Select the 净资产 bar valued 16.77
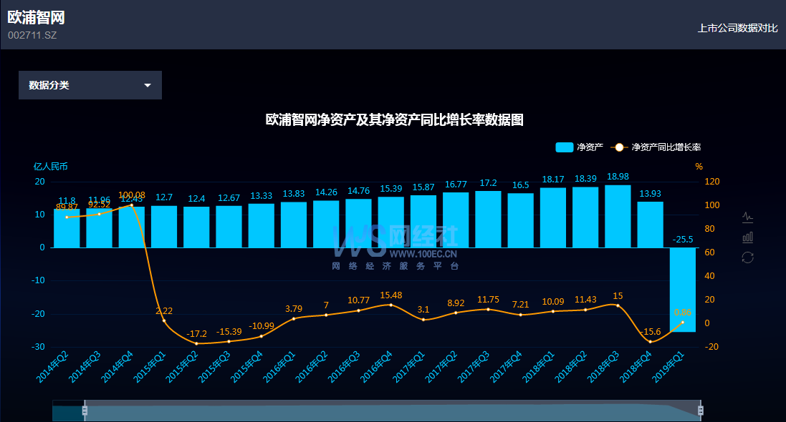The width and height of the screenshot is (786, 422). point(456,220)
